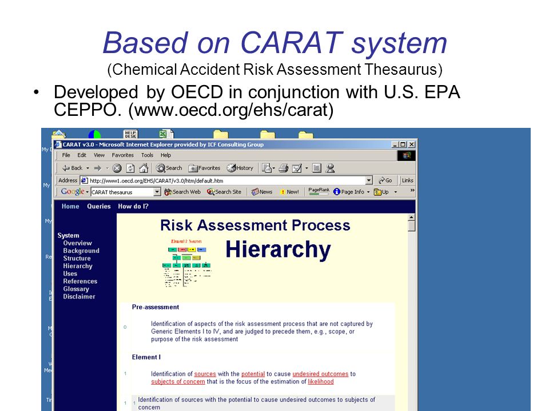549x411 pixels.
Task: Click the pie chart desktop icon
Action: pyautogui.click(x=94, y=134)
